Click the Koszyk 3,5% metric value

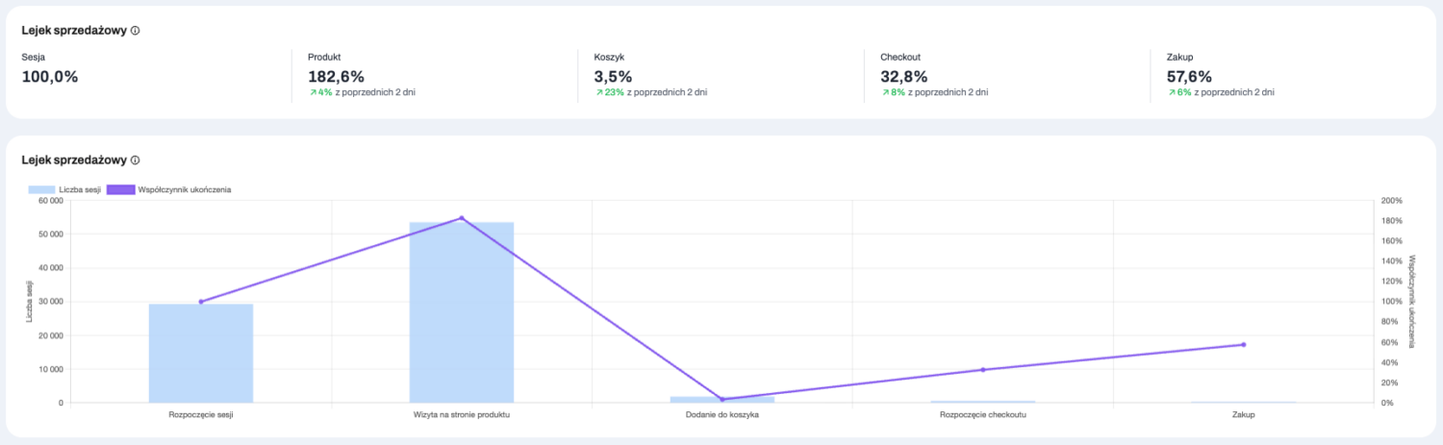tap(613, 77)
